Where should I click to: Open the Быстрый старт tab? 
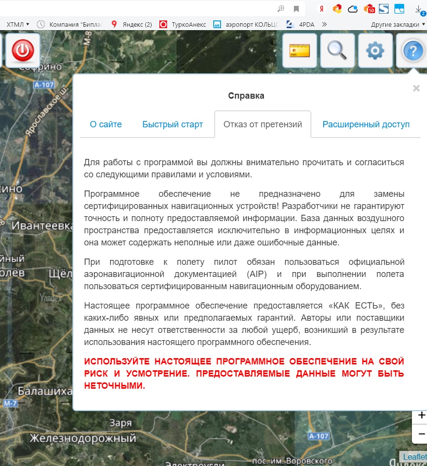click(172, 124)
